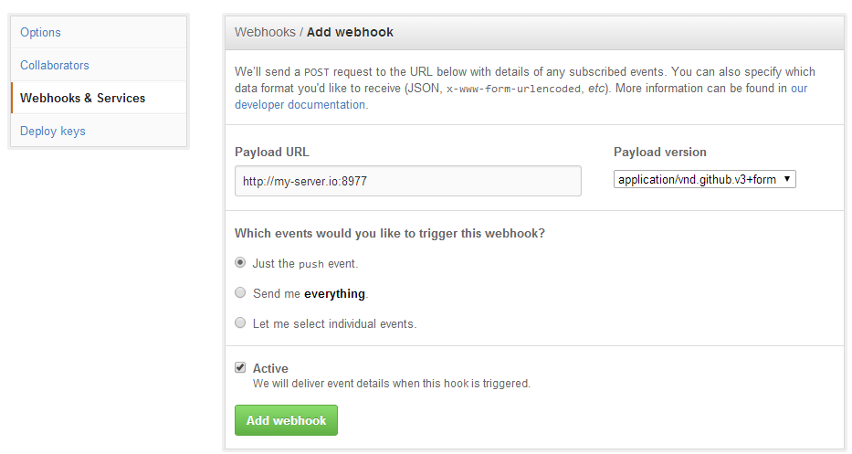The width and height of the screenshot is (852, 454).
Task: Choose the 'Send me everything' radio button
Action: point(240,292)
